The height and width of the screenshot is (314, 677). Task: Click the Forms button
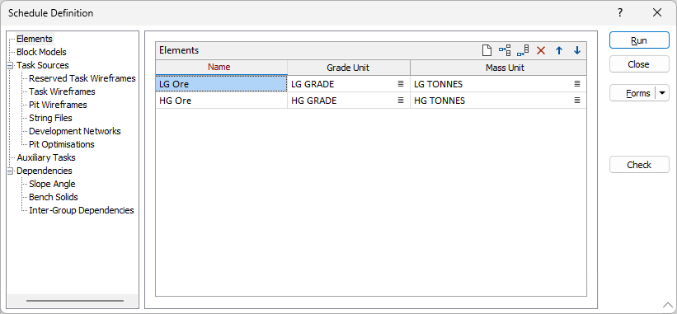pyautogui.click(x=633, y=93)
